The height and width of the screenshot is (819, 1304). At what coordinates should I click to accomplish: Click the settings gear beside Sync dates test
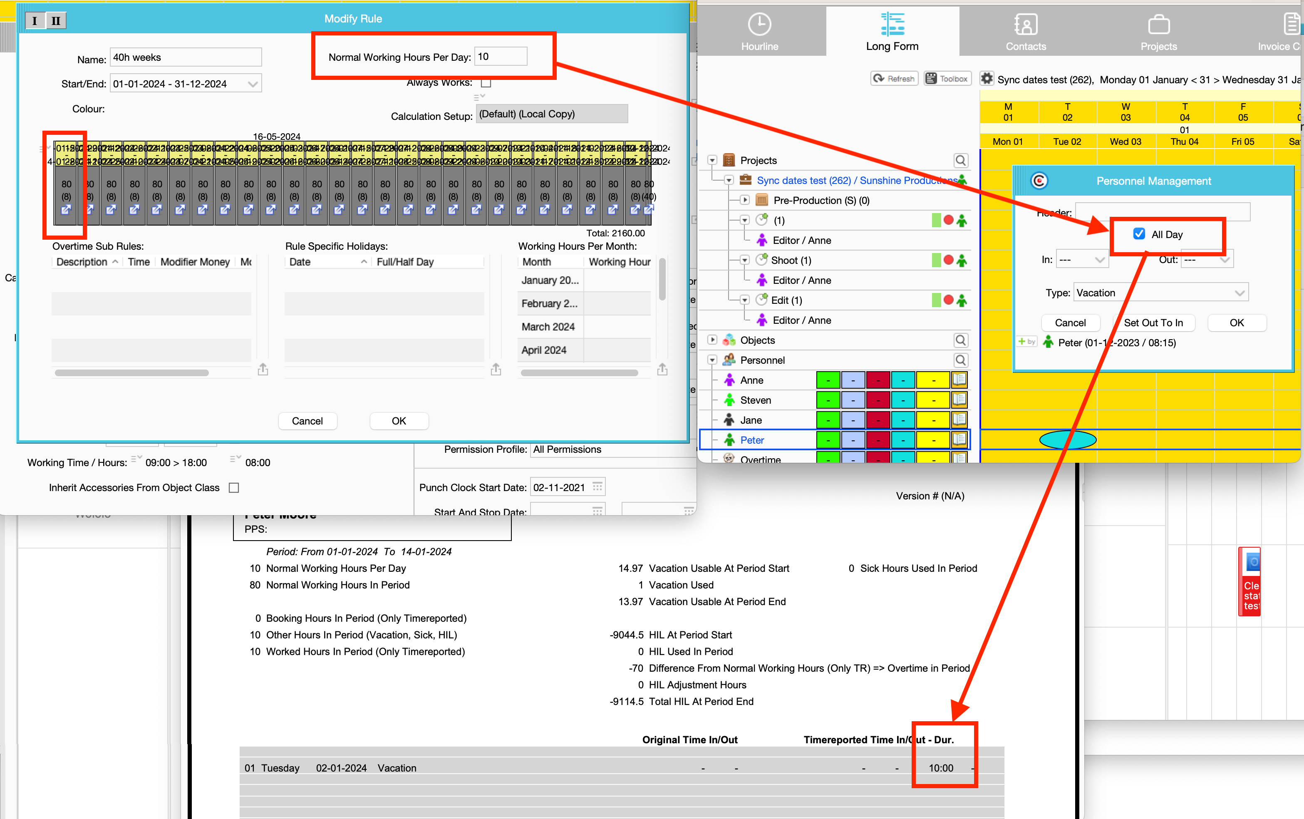coord(987,79)
